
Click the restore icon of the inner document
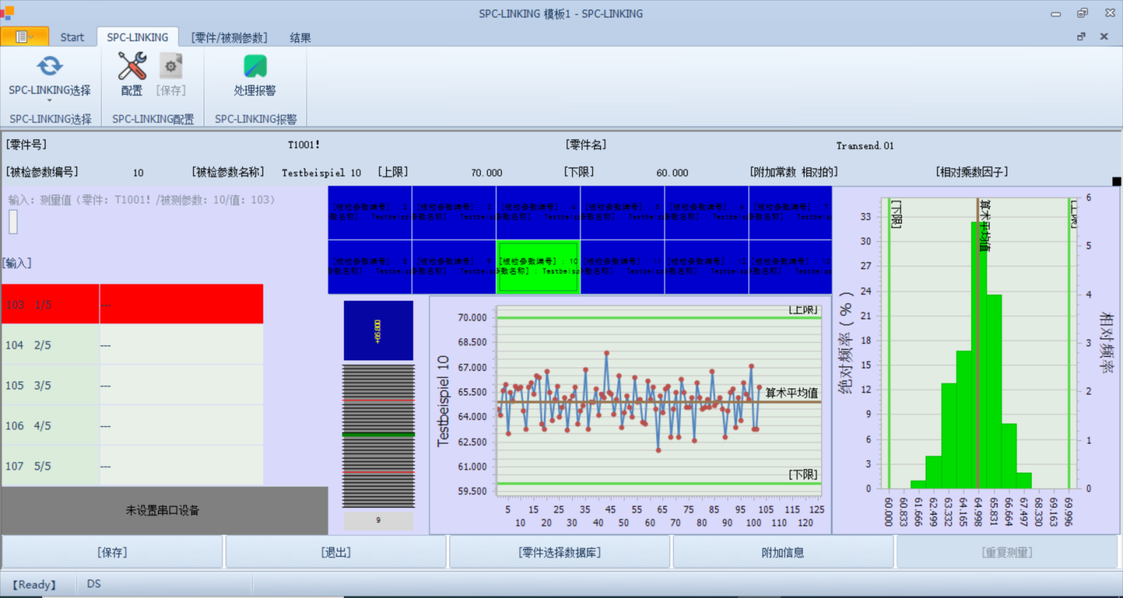1081,36
